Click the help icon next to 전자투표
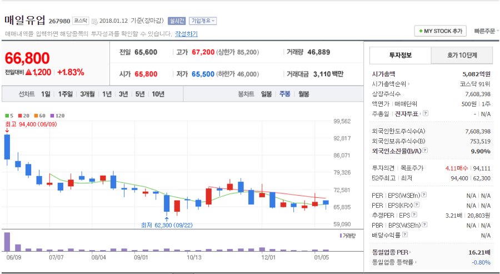Screen dimensions: 500x274 point(426,113)
